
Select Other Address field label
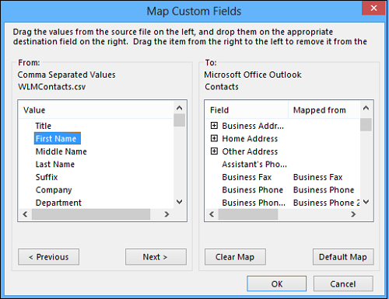pos(250,151)
